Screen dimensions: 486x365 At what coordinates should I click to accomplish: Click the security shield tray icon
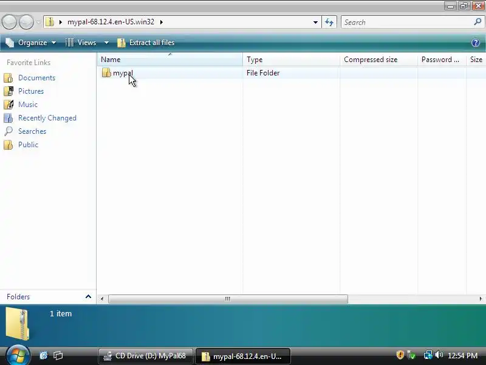pos(400,355)
